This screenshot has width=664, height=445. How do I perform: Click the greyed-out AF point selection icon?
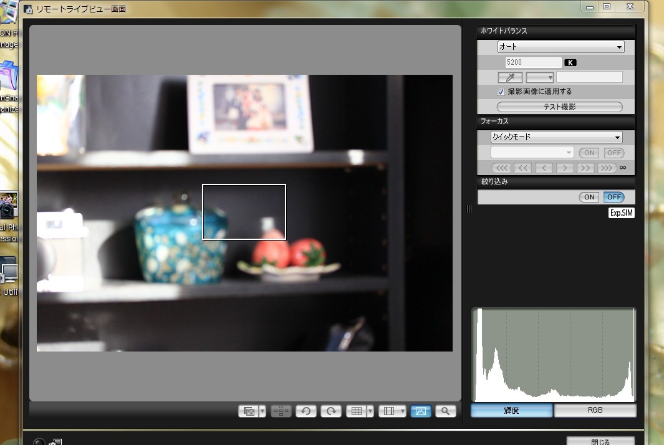pyautogui.click(x=281, y=411)
